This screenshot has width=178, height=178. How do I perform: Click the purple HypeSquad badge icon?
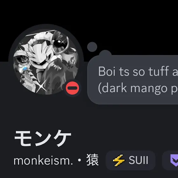click(x=174, y=160)
